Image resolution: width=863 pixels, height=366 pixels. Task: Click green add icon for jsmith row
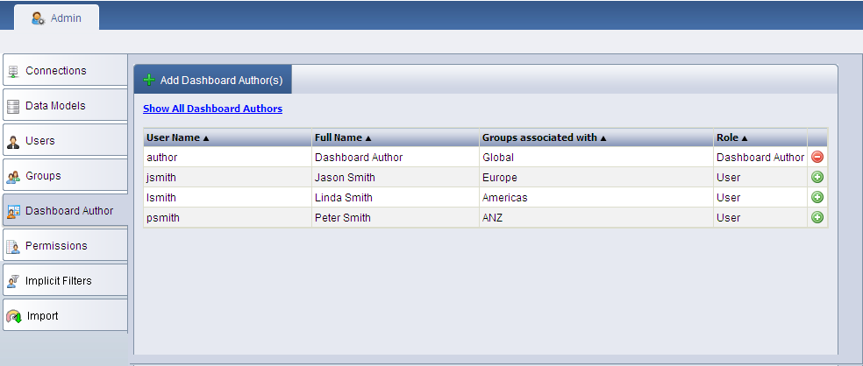pyautogui.click(x=817, y=178)
